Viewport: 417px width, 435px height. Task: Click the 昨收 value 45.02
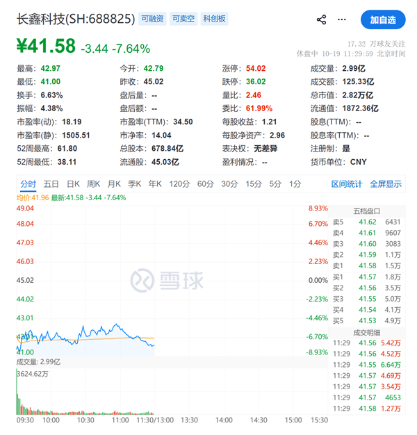pos(154,82)
